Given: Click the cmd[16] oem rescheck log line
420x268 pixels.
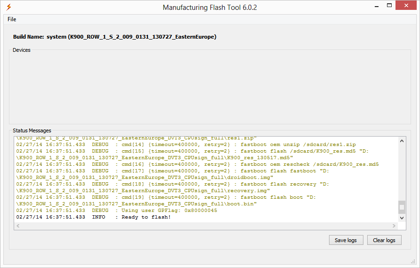Looking at the screenshot, I should tap(197, 164).
